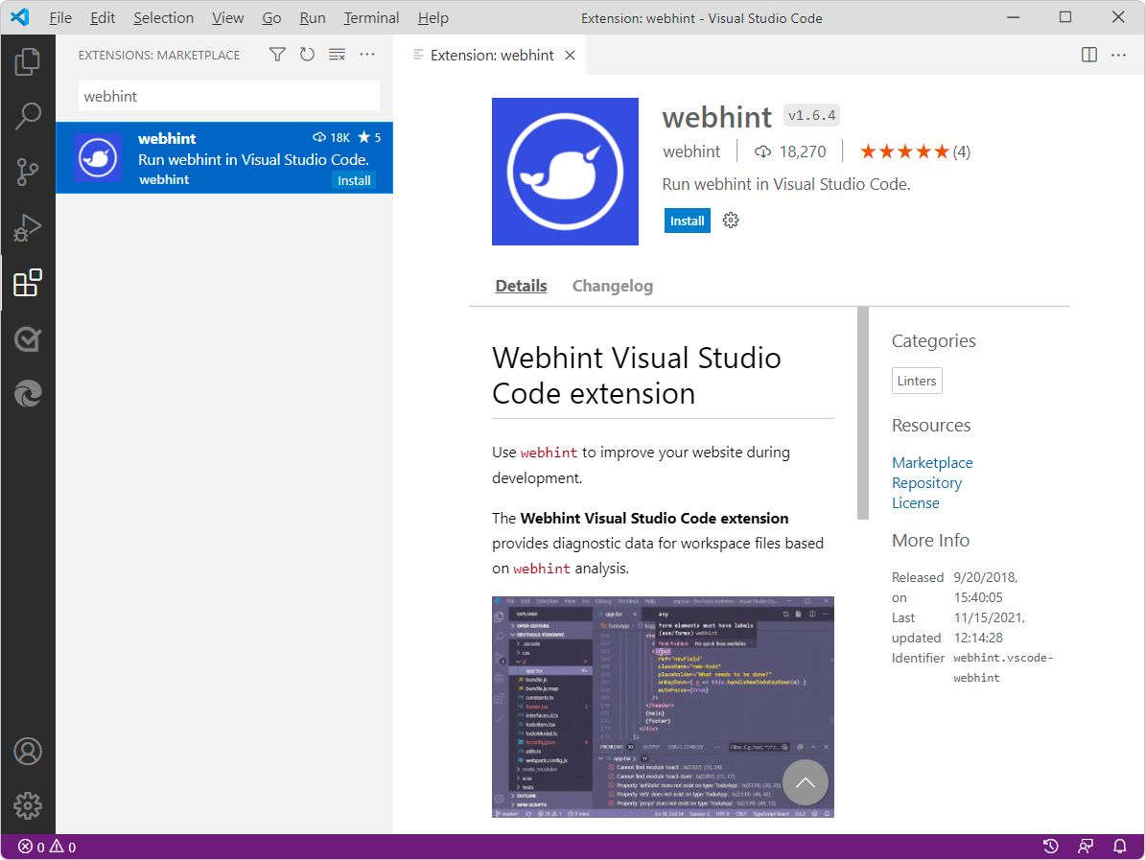Select the Extensions view icon
Viewport: 1145px width, 860px height.
click(x=28, y=283)
